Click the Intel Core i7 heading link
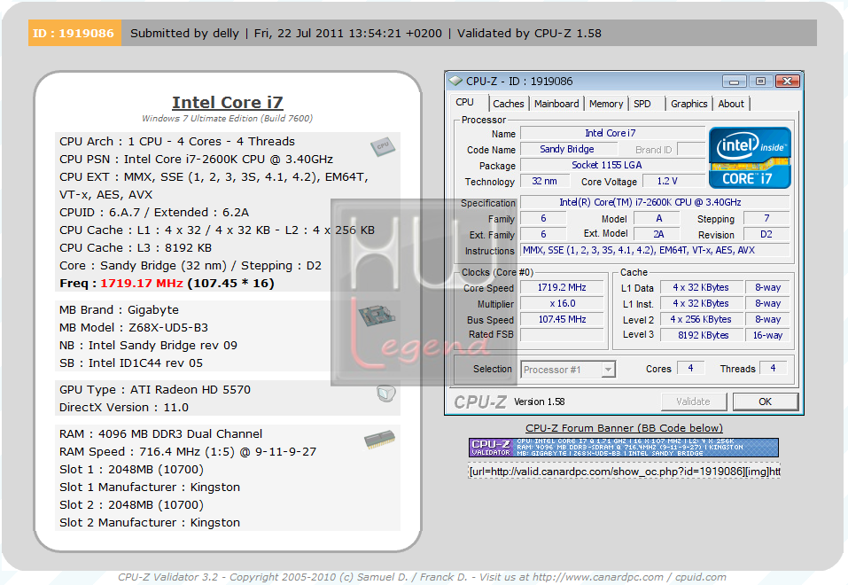 click(227, 102)
